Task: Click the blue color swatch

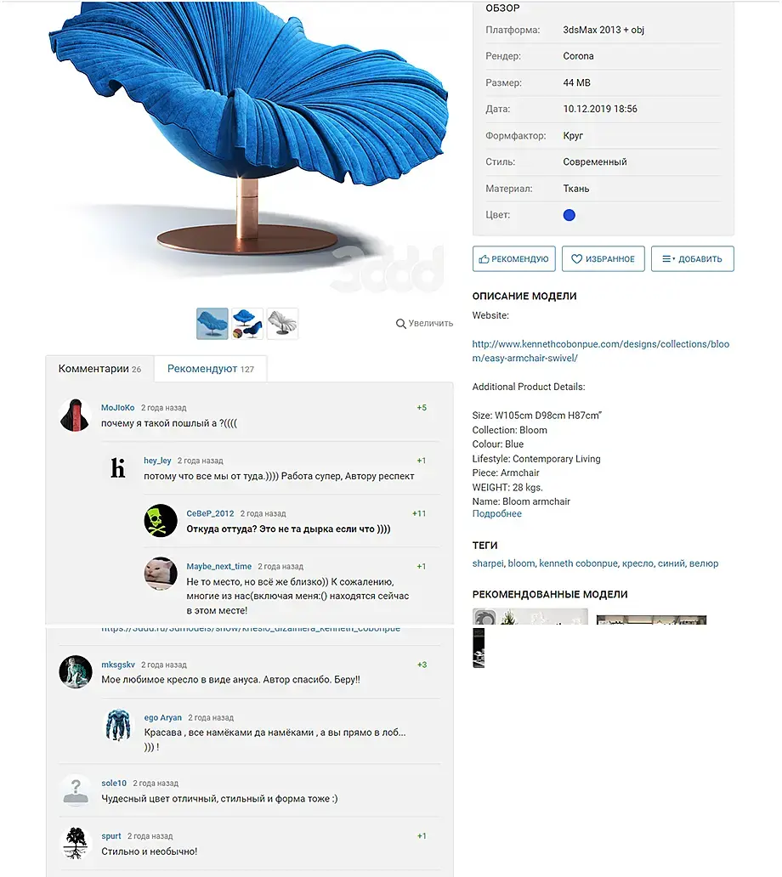Action: click(x=569, y=215)
